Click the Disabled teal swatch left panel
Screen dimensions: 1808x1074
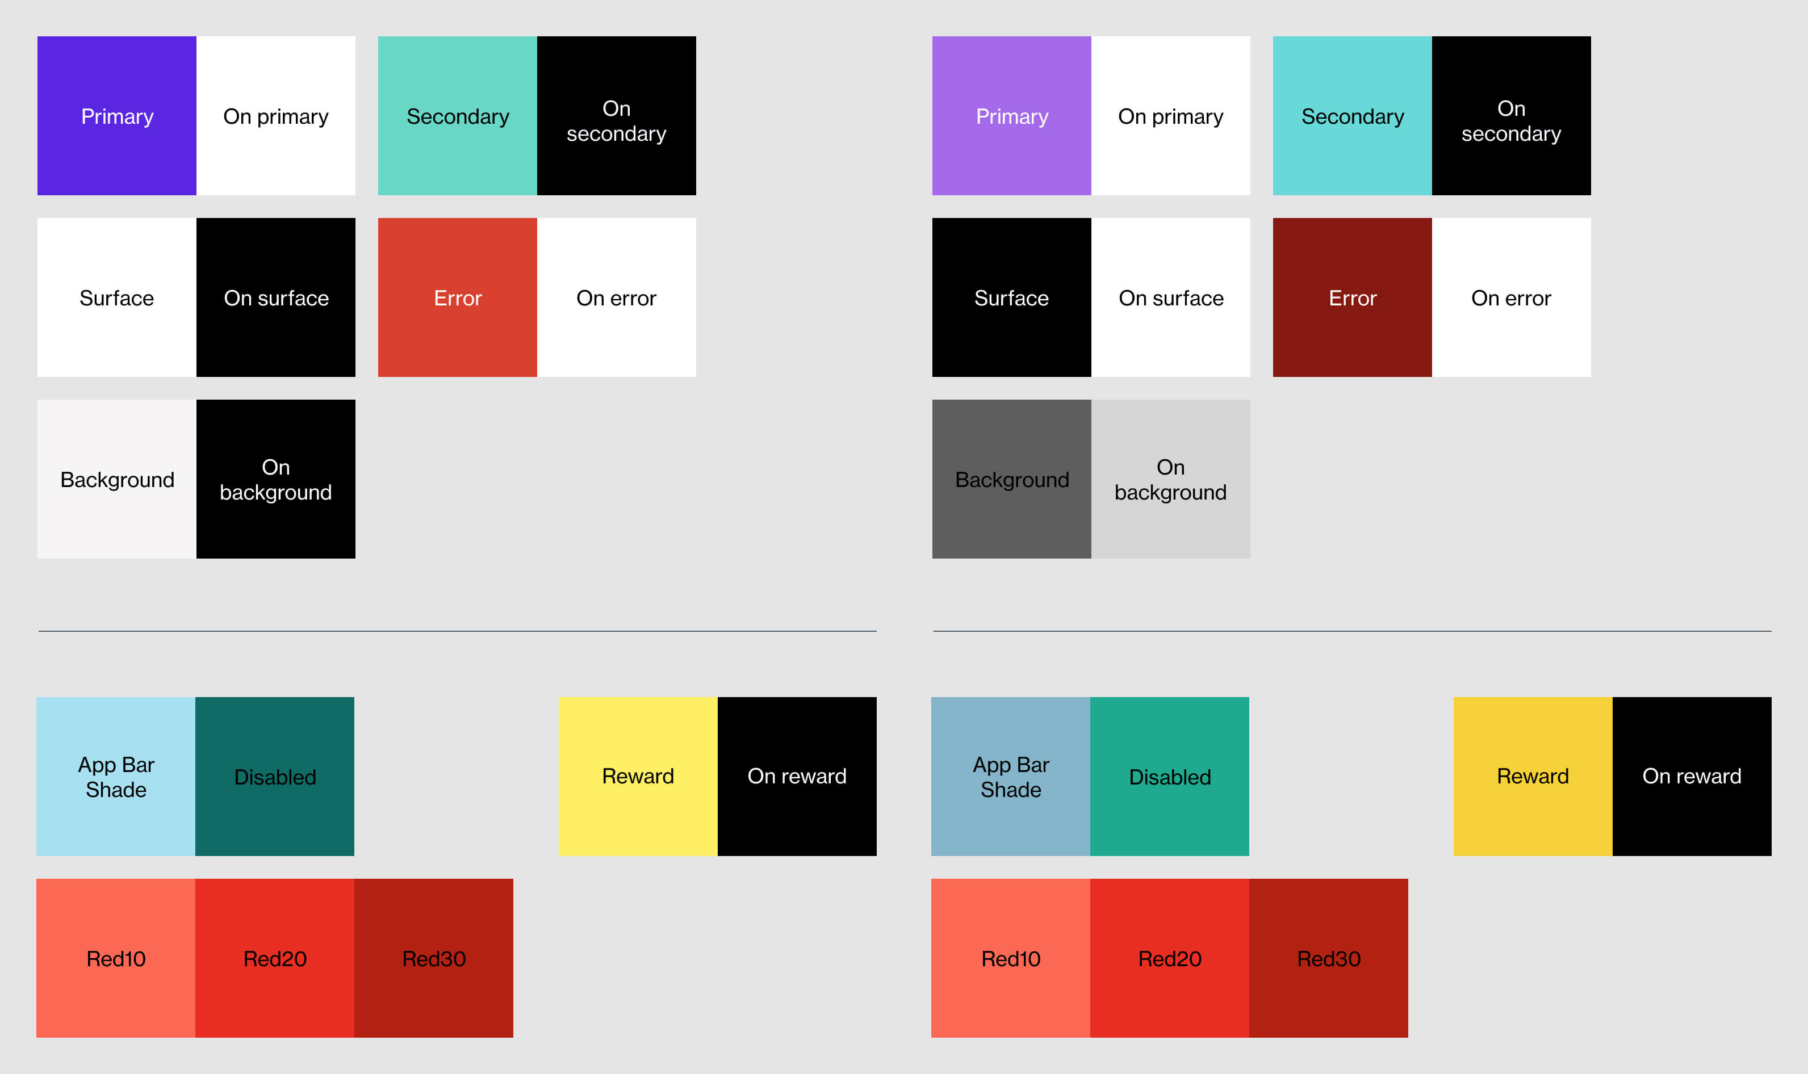[x=275, y=776]
